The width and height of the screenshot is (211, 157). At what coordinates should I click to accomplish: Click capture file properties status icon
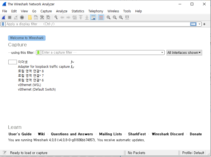pos(5,153)
